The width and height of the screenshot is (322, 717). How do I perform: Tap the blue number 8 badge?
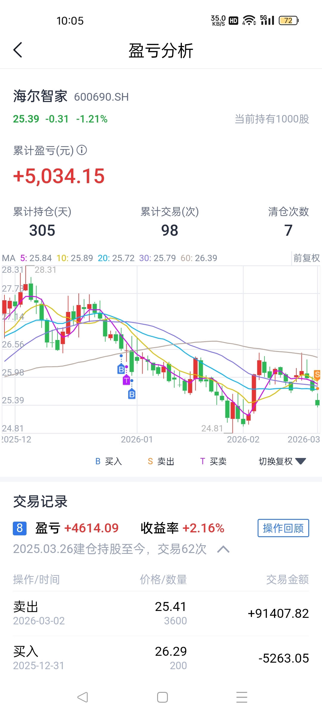click(x=20, y=528)
